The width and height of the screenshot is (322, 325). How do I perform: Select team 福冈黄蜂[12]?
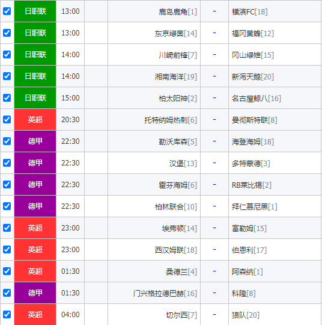click(x=253, y=34)
